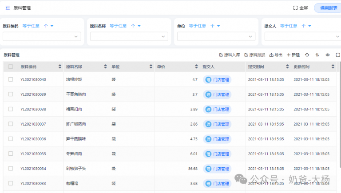The height and width of the screenshot is (193, 341).
Task: Click the sort arrows icon in toolbar
Action: coord(317,55)
